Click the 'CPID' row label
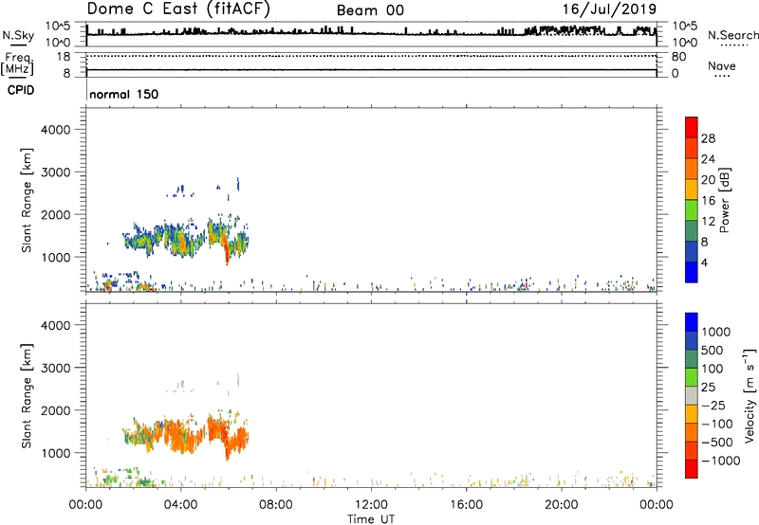Image resolution: width=759 pixels, height=525 pixels. click(x=21, y=90)
